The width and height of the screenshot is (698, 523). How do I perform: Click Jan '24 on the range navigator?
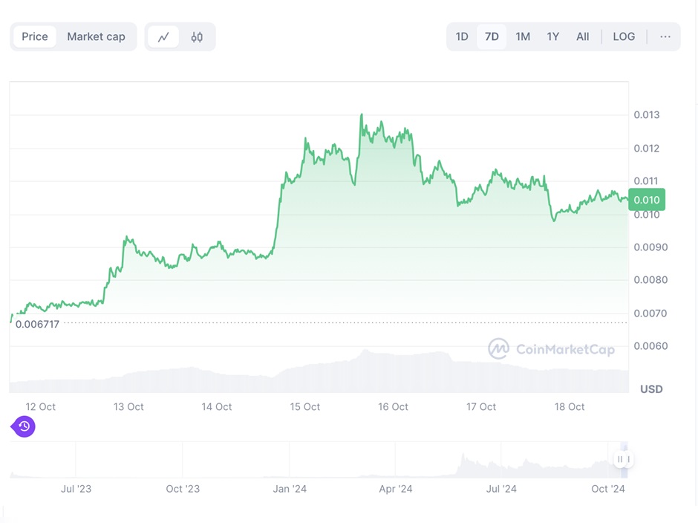click(x=290, y=488)
